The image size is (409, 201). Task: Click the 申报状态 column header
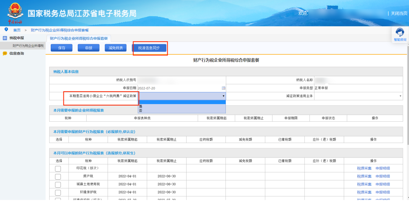tap(328, 118)
